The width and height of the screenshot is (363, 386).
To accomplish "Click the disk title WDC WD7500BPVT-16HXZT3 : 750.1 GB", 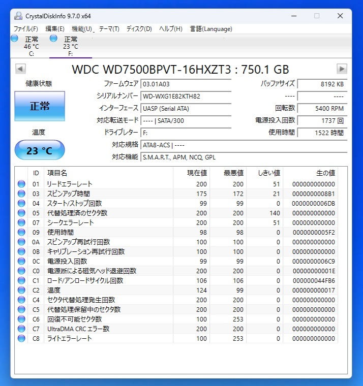I will click(180, 70).
